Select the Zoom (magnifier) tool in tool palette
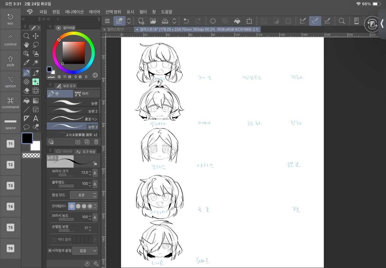386x268 pixels. 27,36
